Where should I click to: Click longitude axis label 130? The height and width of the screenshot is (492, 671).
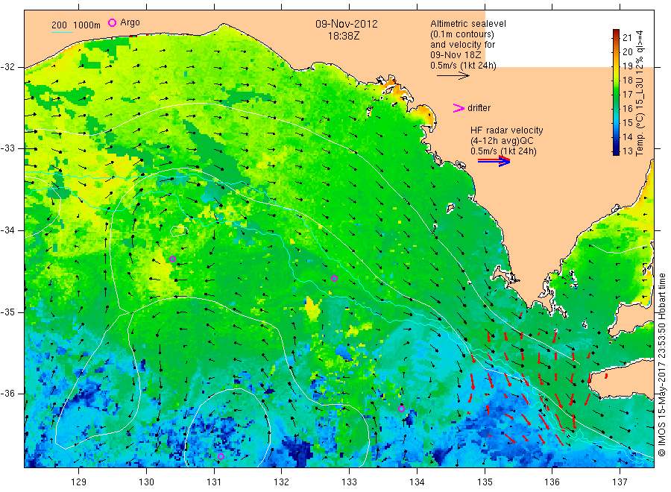pos(146,482)
